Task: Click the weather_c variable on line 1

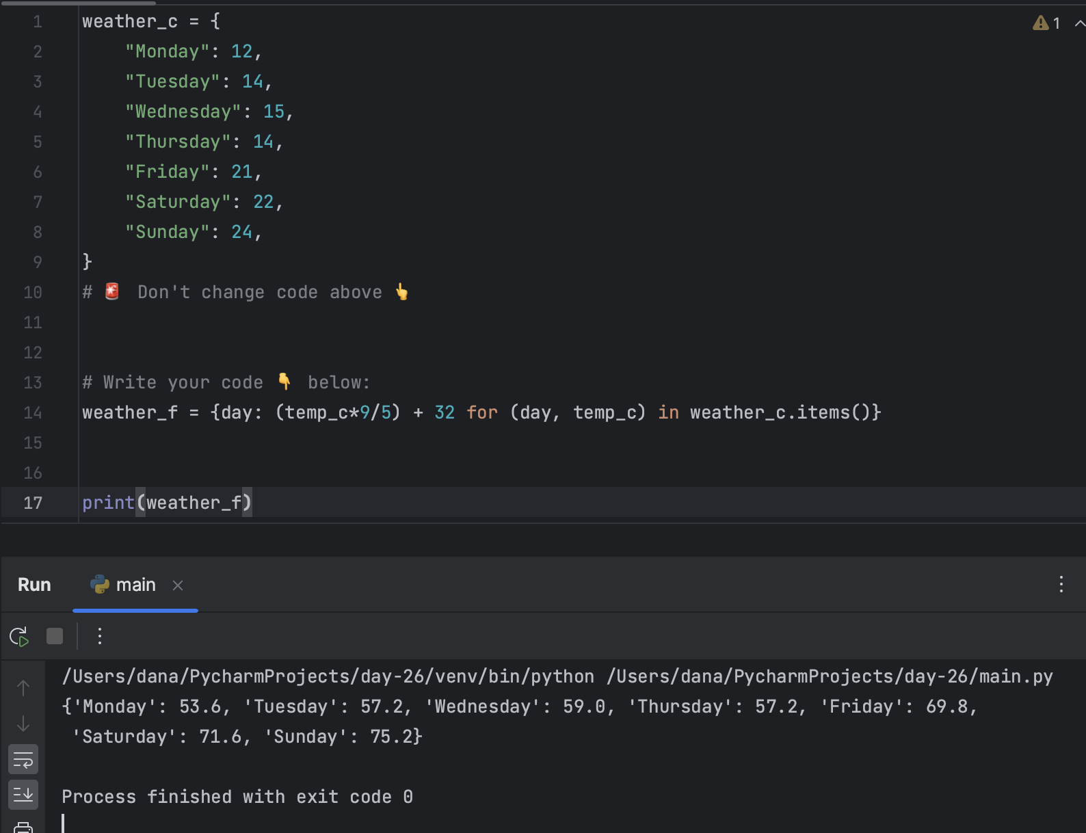Action: point(130,22)
